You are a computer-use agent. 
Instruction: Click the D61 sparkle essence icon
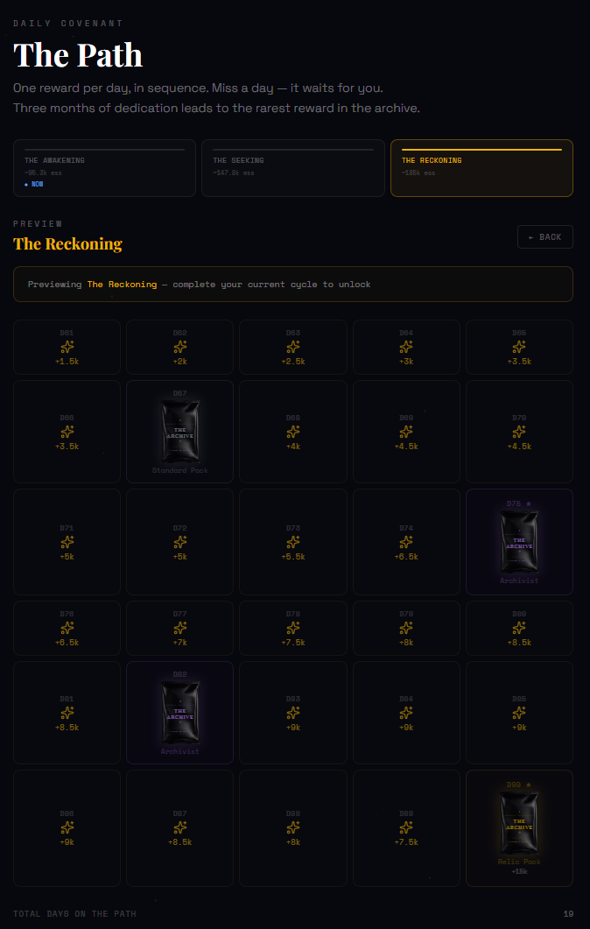pyautogui.click(x=67, y=348)
